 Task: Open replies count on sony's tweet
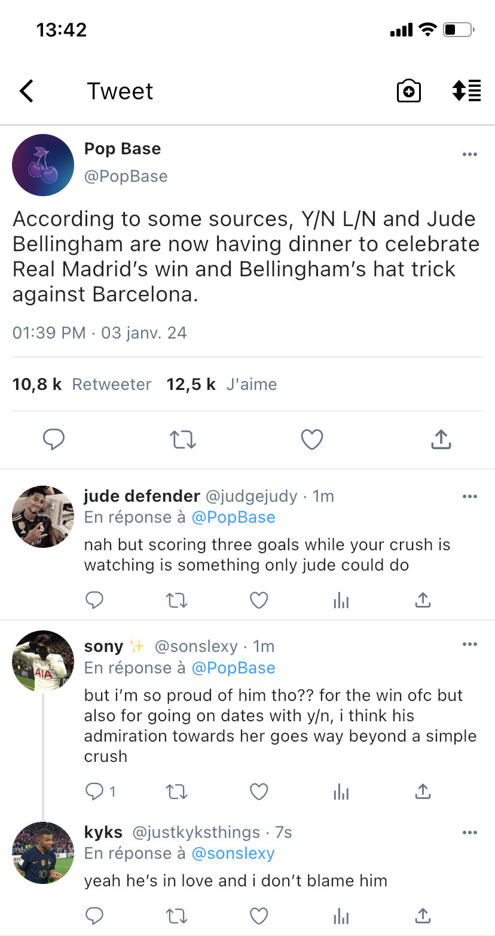[x=100, y=792]
